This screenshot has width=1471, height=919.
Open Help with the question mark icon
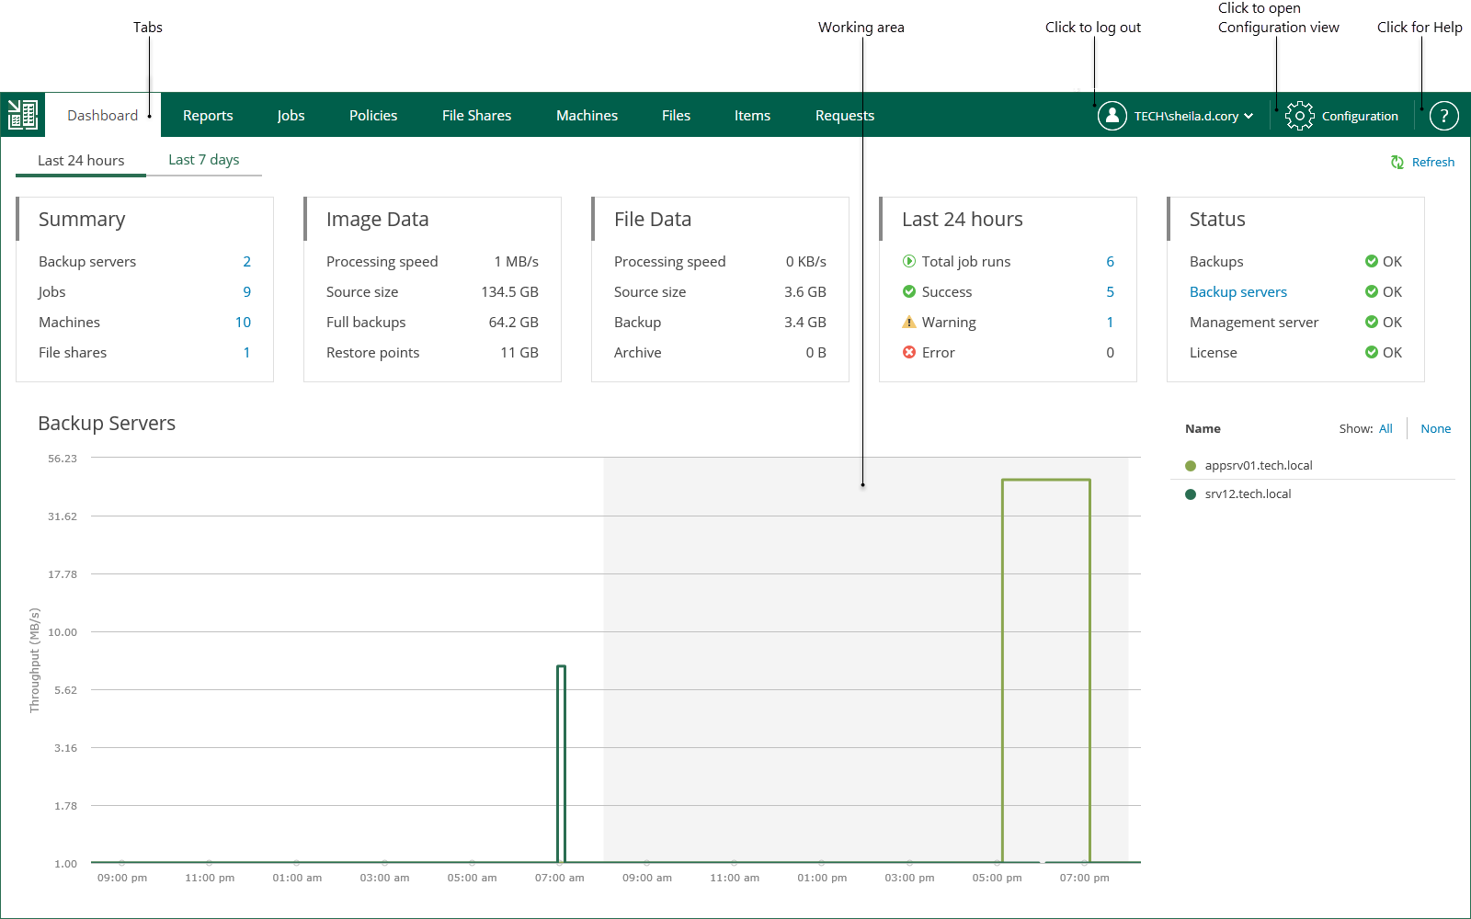click(1443, 116)
